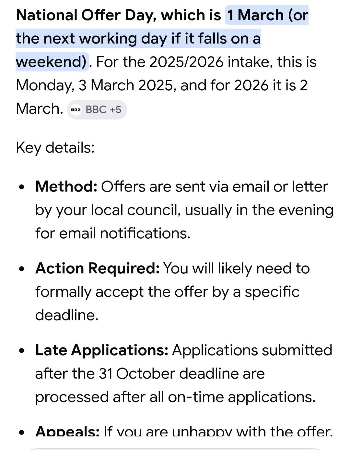Tap the bold "Action Required:" label
The image size is (350, 450).
(x=97, y=269)
